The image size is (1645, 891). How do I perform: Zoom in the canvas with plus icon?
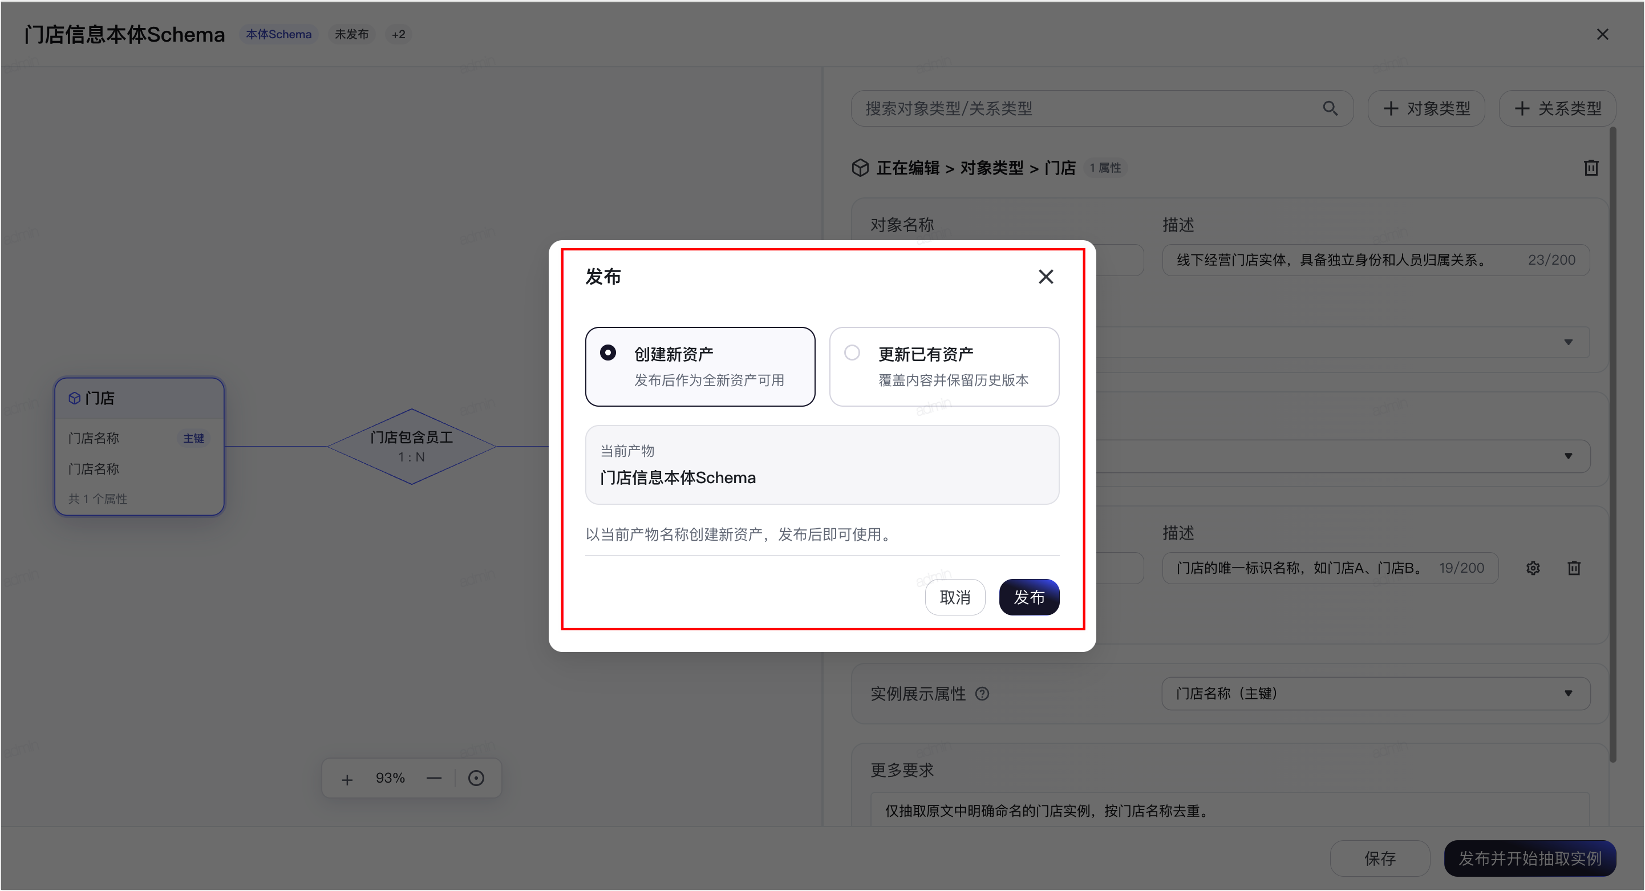(347, 779)
